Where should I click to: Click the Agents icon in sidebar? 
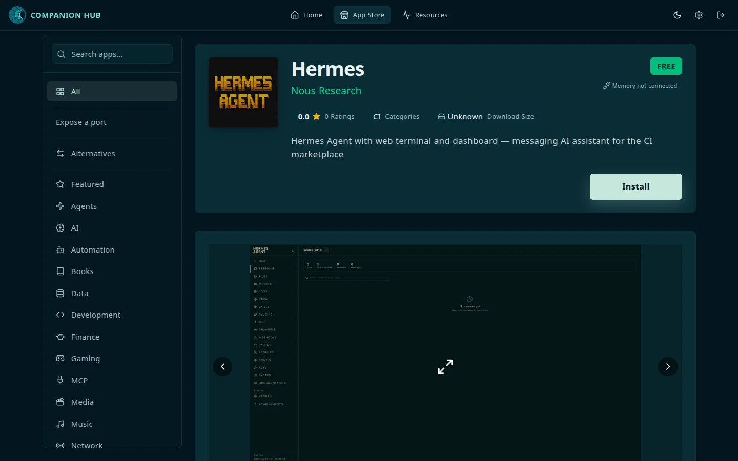(60, 206)
